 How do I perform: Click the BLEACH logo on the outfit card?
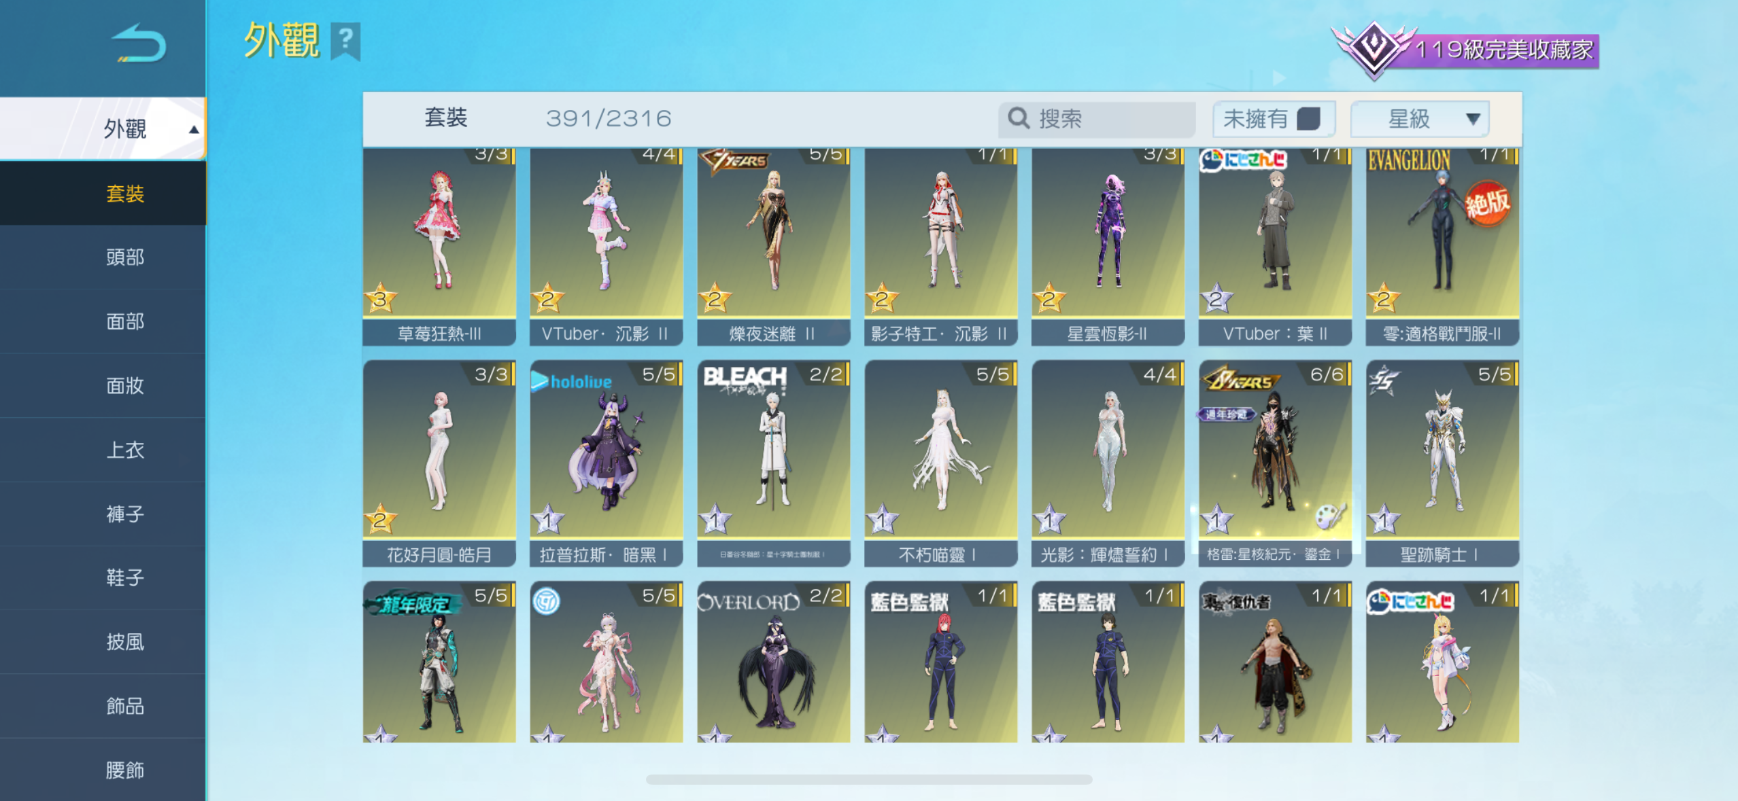click(x=745, y=380)
